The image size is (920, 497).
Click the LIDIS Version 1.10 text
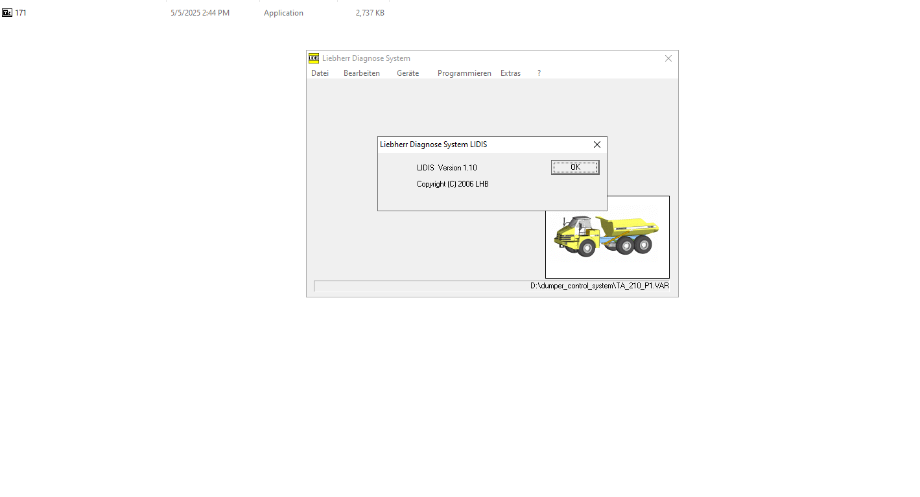click(447, 168)
